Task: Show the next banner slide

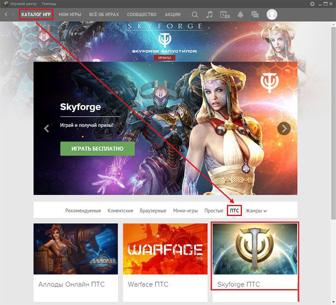Action: pyautogui.click(x=284, y=128)
